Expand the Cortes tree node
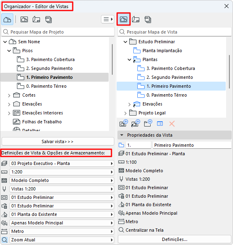Screen dimensions: 233x245 pos(9,95)
